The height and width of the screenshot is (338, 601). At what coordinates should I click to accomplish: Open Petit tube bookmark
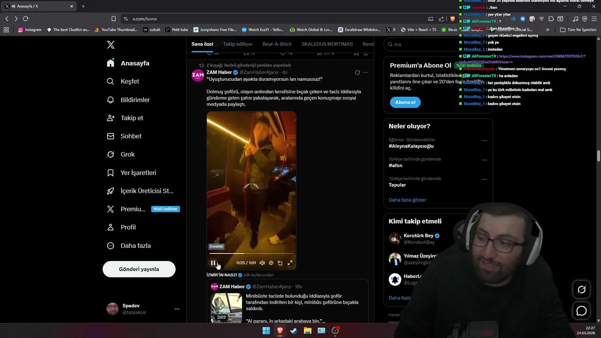tap(177, 30)
